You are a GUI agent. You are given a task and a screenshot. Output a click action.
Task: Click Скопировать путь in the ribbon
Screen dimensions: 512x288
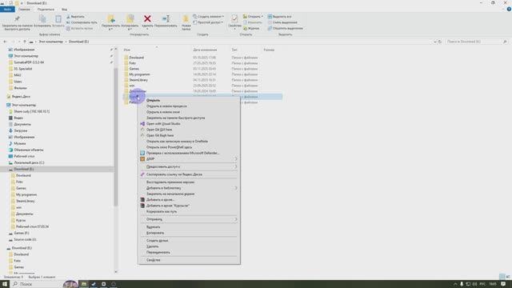[x=82, y=22]
